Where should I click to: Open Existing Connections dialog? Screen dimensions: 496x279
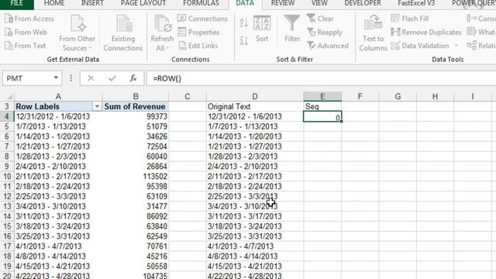coord(122,33)
